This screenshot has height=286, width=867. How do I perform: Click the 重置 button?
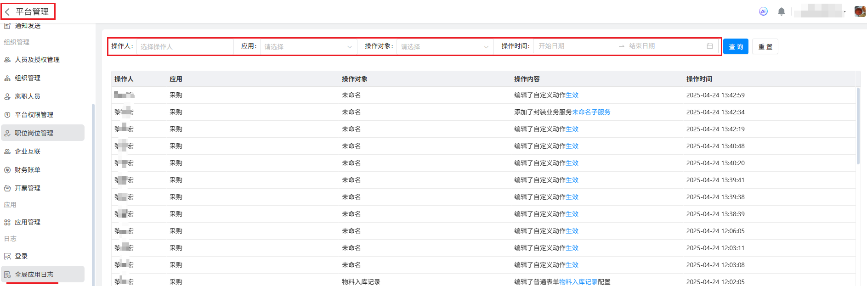tap(765, 46)
